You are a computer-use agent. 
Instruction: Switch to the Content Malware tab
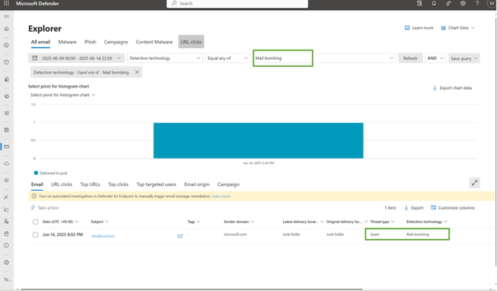[154, 42]
